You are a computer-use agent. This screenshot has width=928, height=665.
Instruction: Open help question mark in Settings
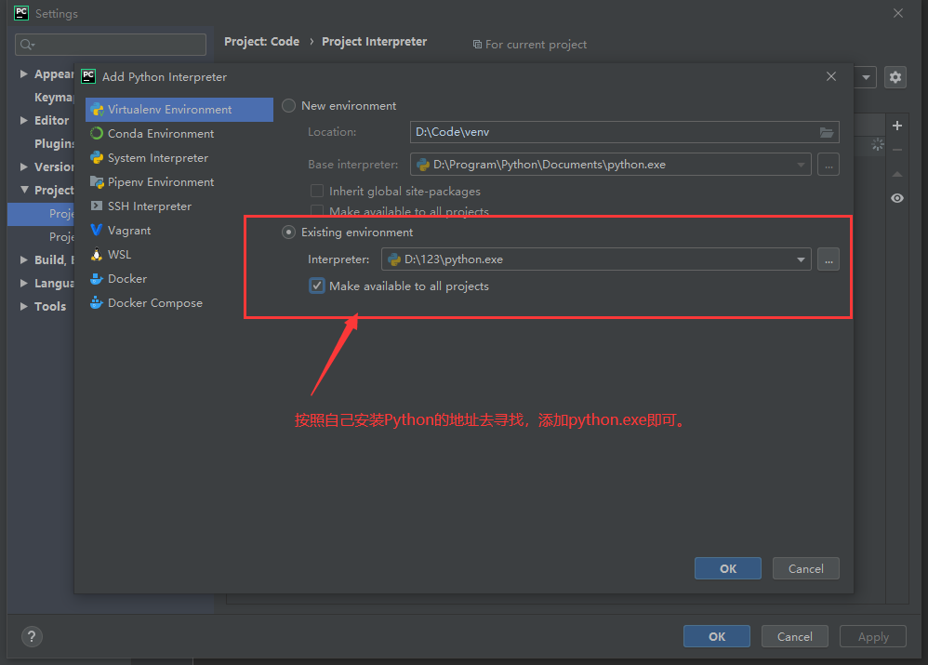[x=32, y=637]
